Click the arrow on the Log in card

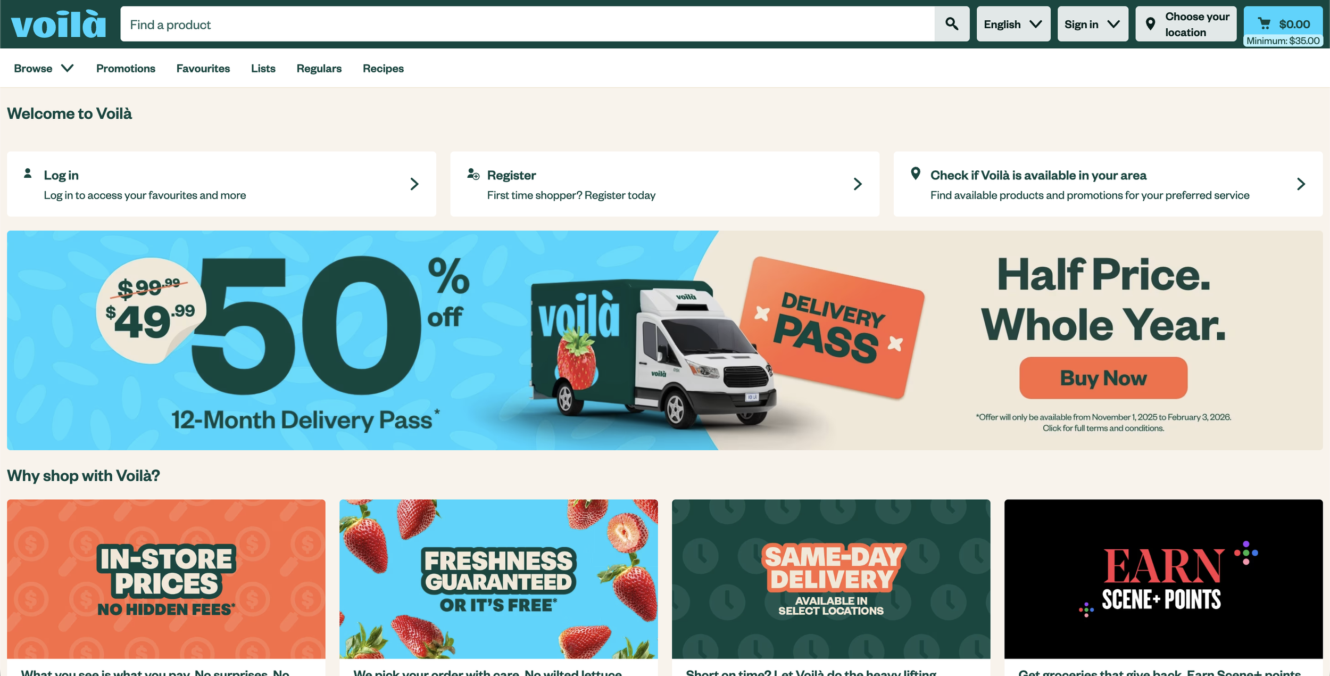point(414,184)
